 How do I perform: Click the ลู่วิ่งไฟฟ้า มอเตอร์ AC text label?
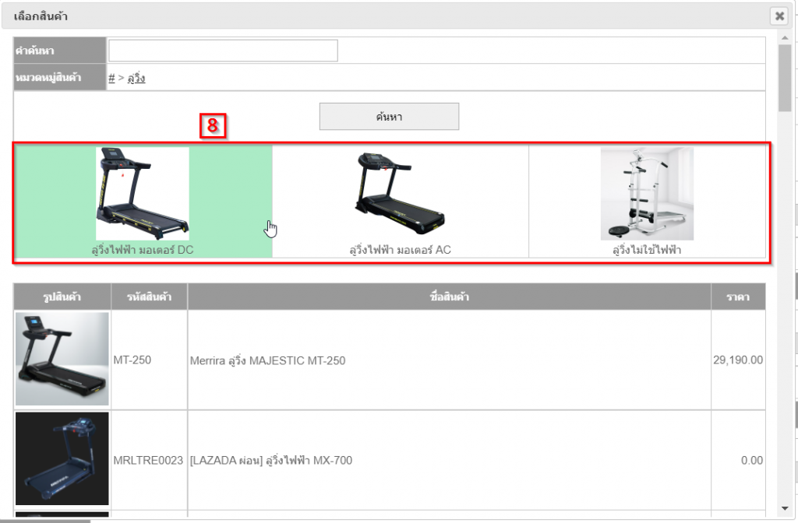400,250
